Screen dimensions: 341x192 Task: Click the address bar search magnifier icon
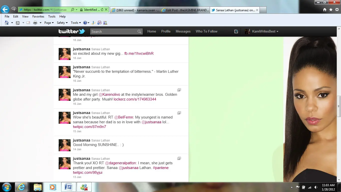tap(72, 10)
